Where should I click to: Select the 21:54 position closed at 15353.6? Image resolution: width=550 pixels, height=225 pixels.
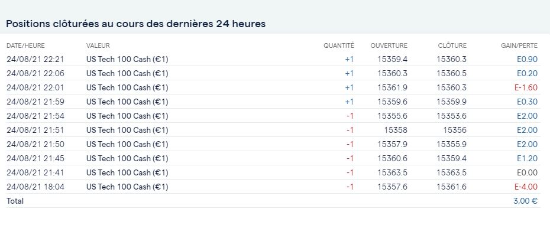coord(273,116)
